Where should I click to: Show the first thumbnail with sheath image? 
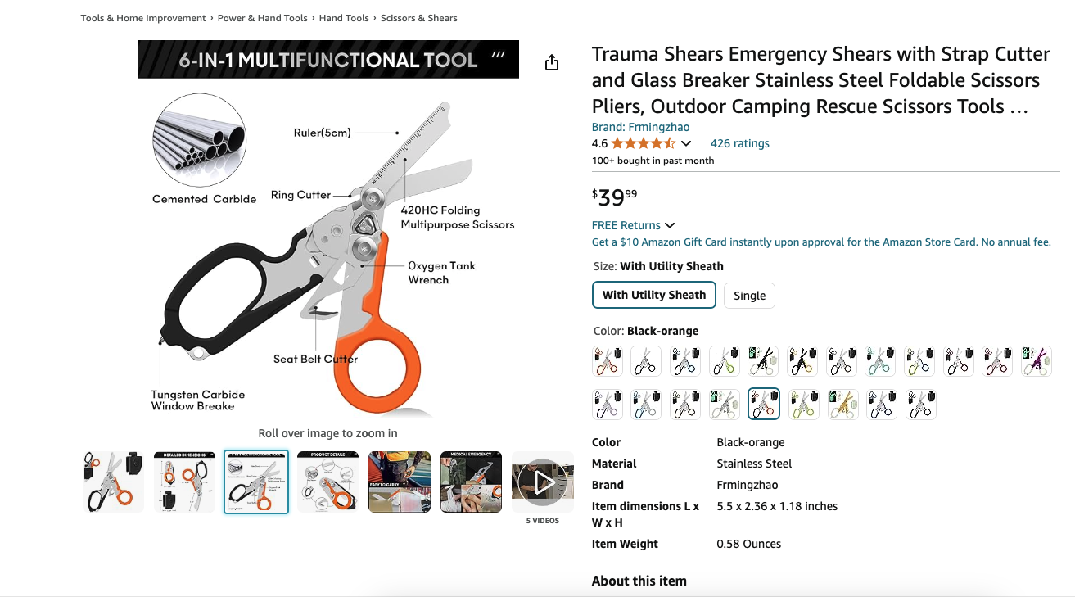(113, 482)
